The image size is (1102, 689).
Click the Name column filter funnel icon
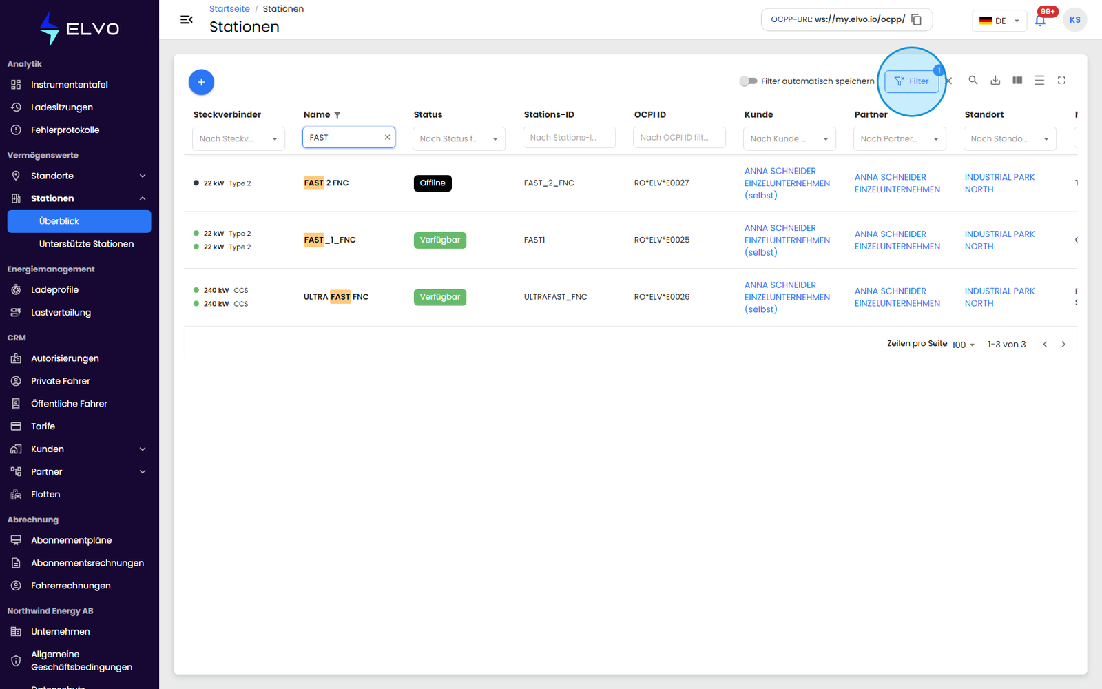(337, 115)
